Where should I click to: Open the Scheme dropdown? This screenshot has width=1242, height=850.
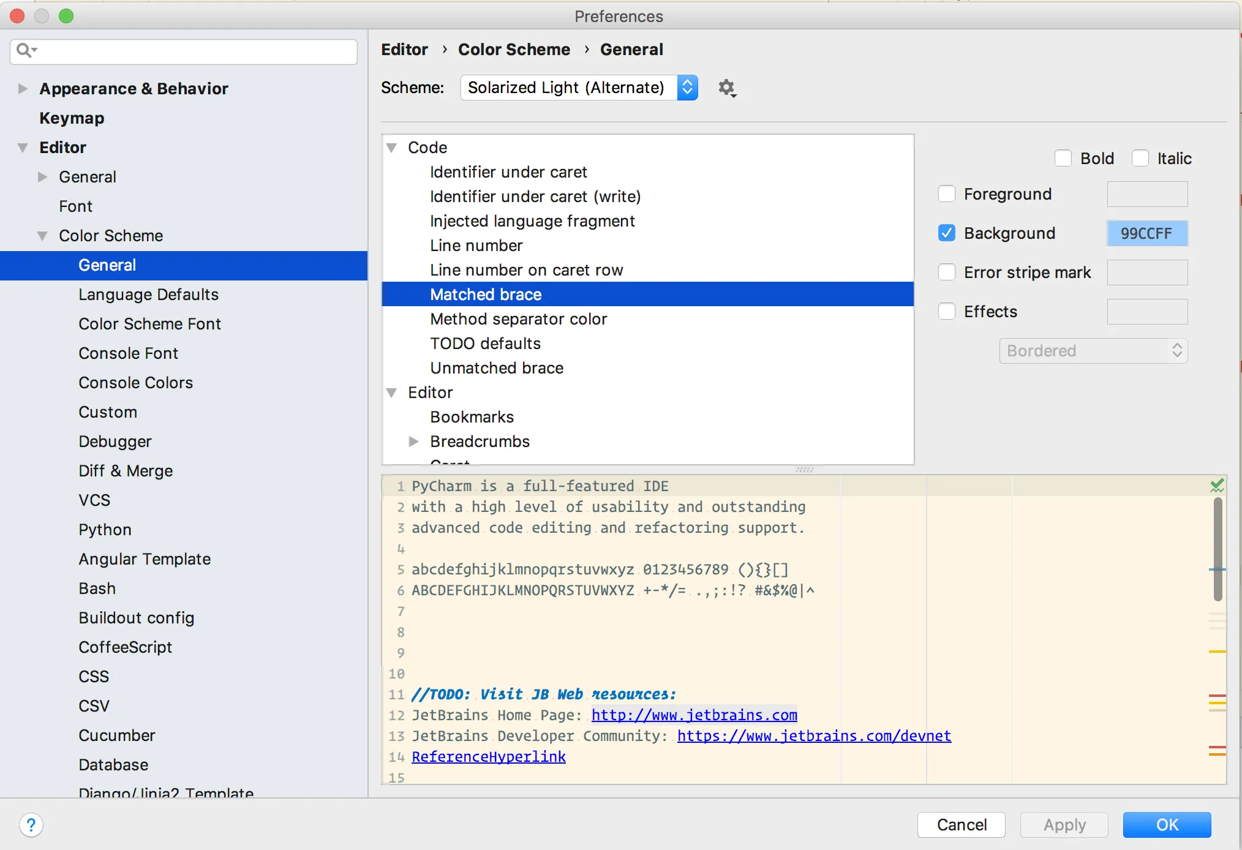pyautogui.click(x=579, y=88)
